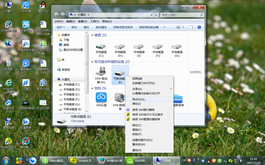Viewport: 265px width, 165px height.
Task: Open 优酷 desktop shortcut
Action: click(26, 143)
